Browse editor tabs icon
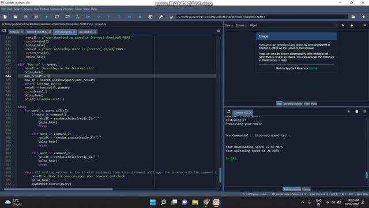 pyautogui.click(x=4, y=31)
